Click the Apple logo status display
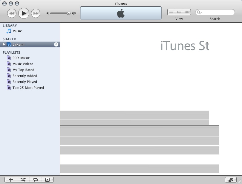The height and width of the screenshot is (184, 242). coord(121,13)
